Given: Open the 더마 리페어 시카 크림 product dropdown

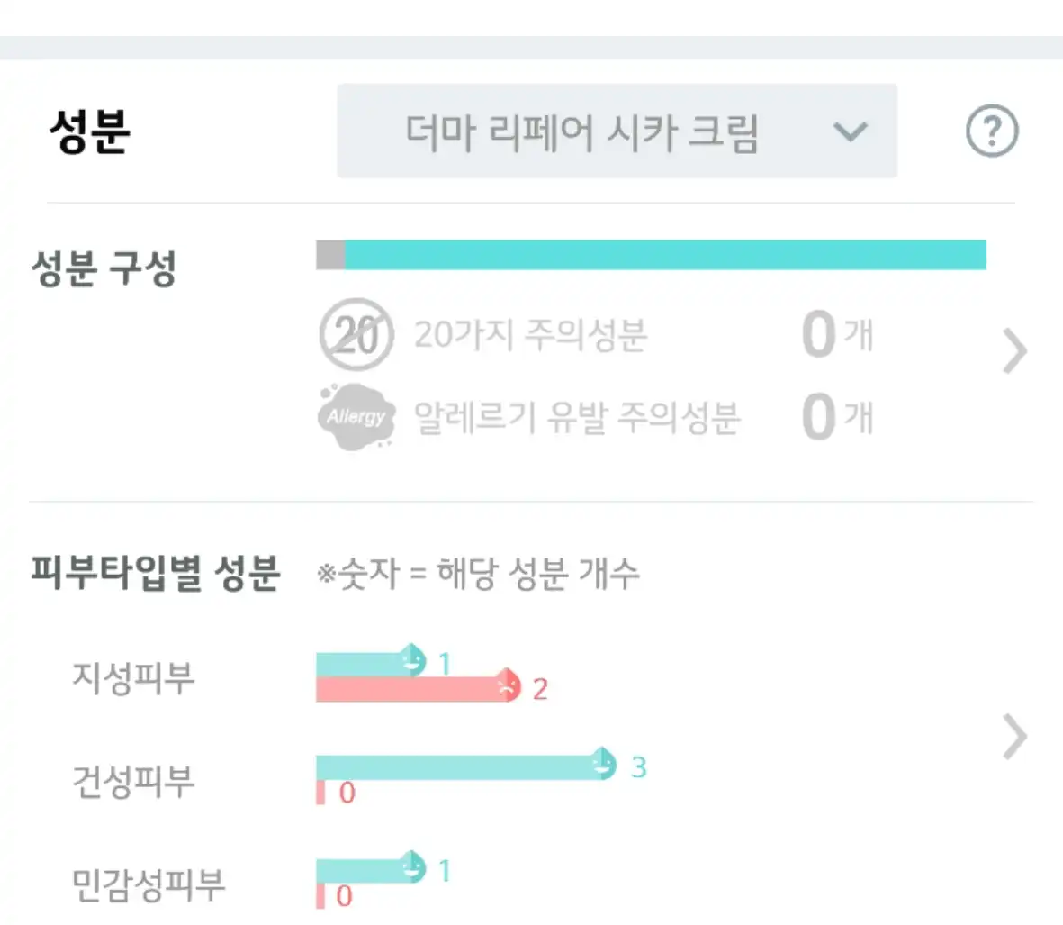Looking at the screenshot, I should coord(617,131).
